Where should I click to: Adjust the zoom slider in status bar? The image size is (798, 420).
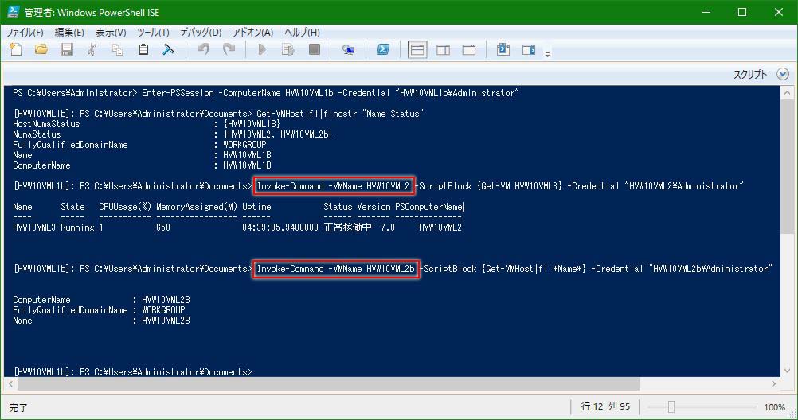coord(671,406)
